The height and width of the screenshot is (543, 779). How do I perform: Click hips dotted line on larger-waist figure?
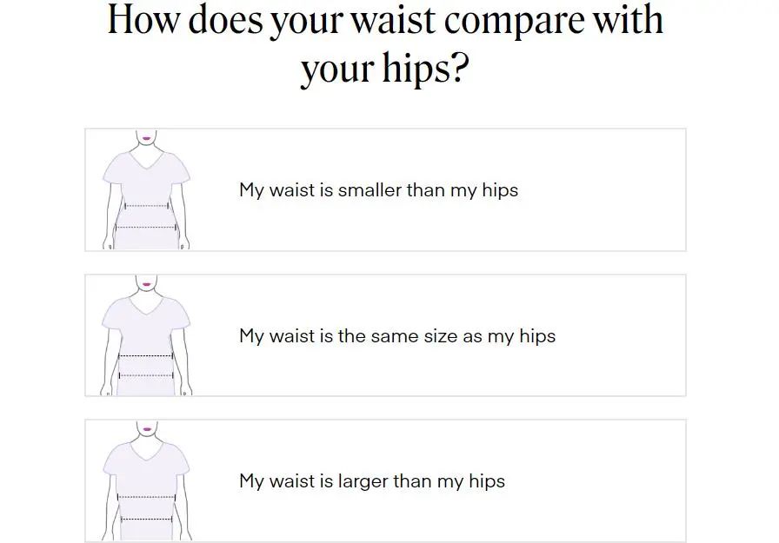(147, 520)
